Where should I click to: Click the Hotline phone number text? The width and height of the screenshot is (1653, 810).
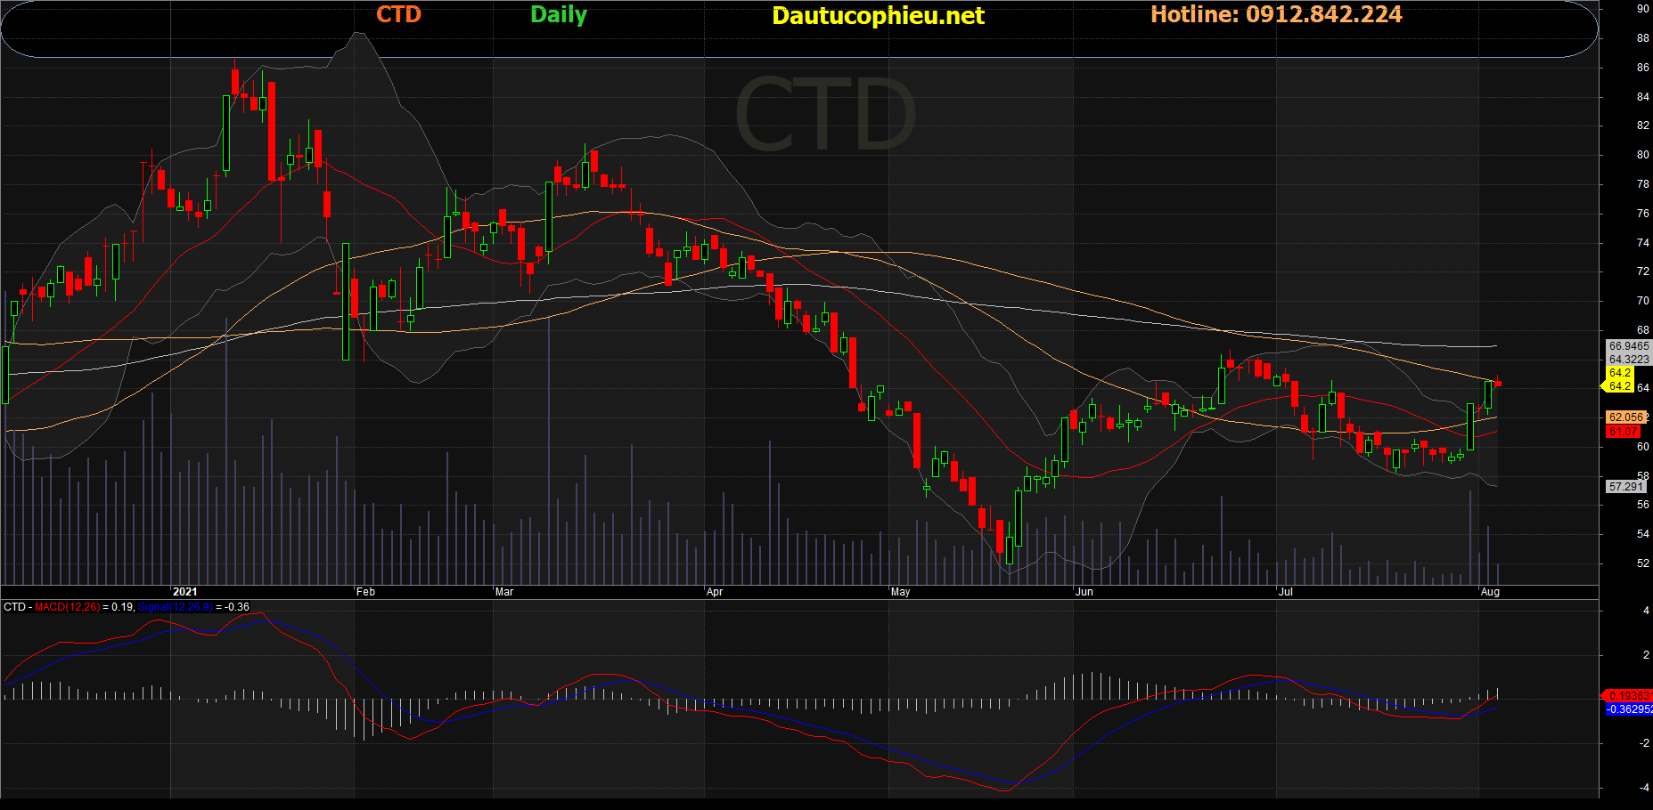click(x=1275, y=15)
